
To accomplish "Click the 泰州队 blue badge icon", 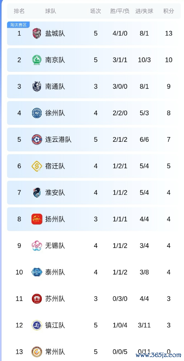I will (37, 272).
